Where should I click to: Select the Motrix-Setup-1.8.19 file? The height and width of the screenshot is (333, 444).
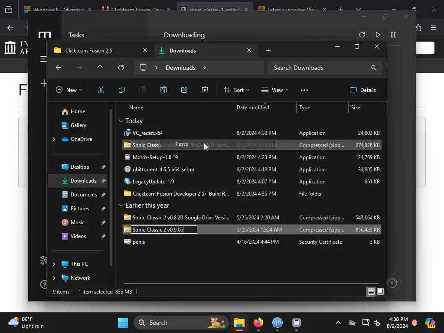252,157
